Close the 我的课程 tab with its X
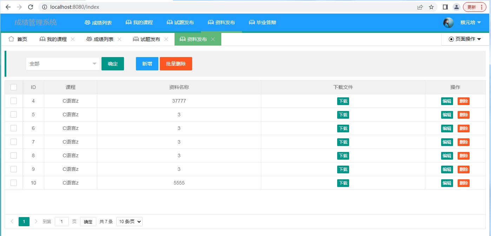The width and height of the screenshot is (491, 236). (x=73, y=39)
